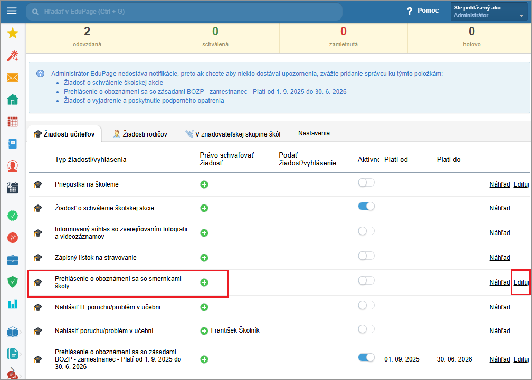Screen dimensions: 532x380
Task: Go to the green house home icon
Action: click(x=13, y=100)
